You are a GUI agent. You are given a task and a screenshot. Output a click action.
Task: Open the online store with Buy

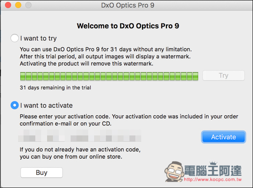point(42,172)
